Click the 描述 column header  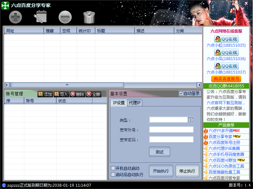(x=154, y=31)
